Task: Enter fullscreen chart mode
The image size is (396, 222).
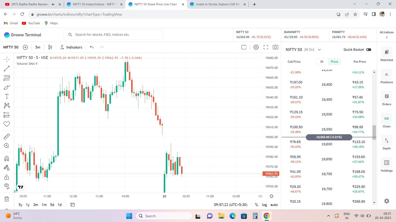Action: click(266, 47)
